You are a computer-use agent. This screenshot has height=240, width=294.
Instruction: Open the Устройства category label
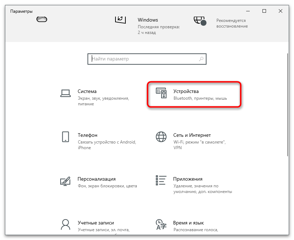click(x=186, y=91)
